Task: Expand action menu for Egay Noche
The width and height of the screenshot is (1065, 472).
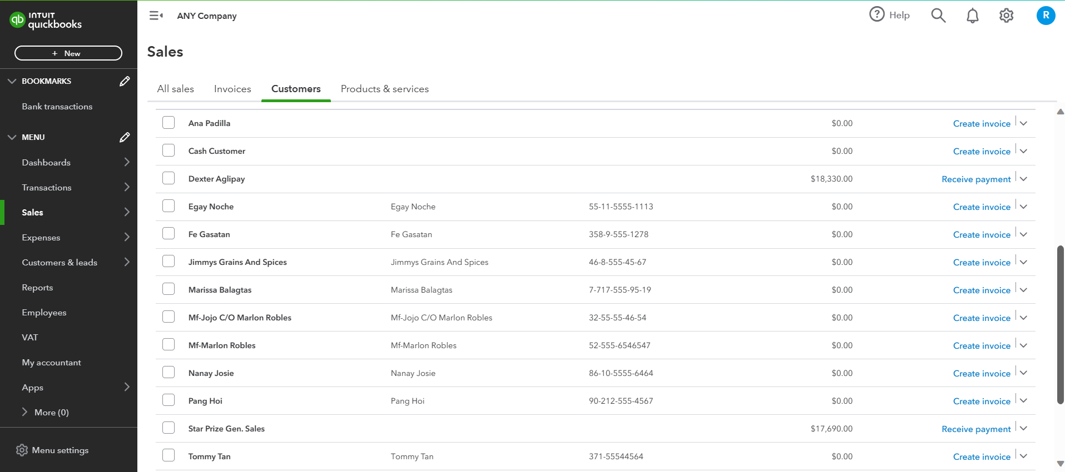Action: pyautogui.click(x=1023, y=207)
